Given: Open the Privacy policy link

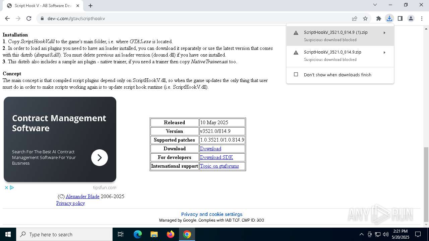Looking at the screenshot, I should (x=70, y=203).
